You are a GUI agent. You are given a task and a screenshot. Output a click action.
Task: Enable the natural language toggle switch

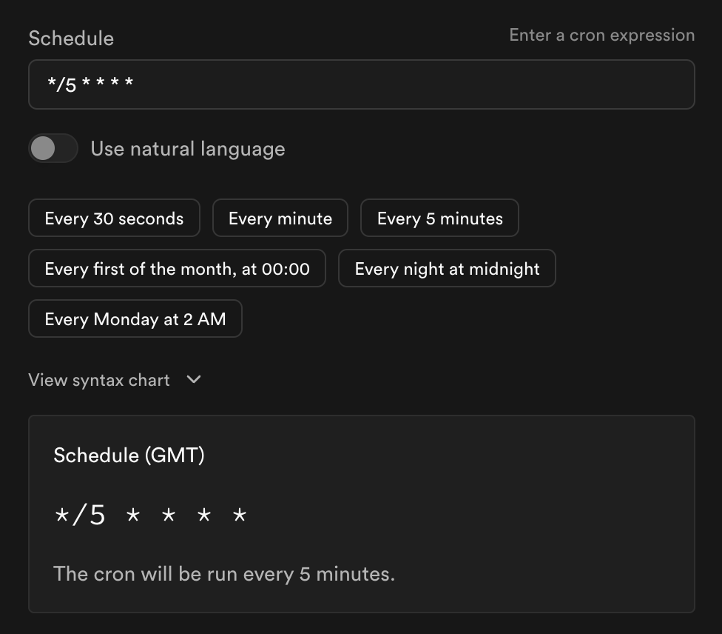53,148
